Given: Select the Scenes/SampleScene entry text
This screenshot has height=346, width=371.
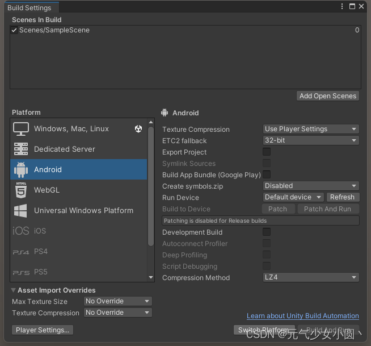Looking at the screenshot, I should pos(54,30).
